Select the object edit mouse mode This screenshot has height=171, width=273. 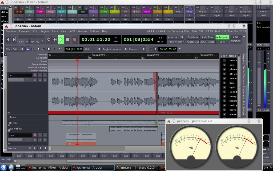[x=28, y=49]
